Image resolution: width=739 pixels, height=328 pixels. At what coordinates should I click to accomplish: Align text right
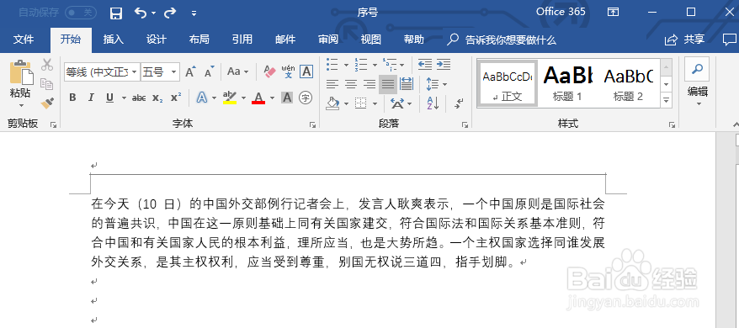pos(369,84)
